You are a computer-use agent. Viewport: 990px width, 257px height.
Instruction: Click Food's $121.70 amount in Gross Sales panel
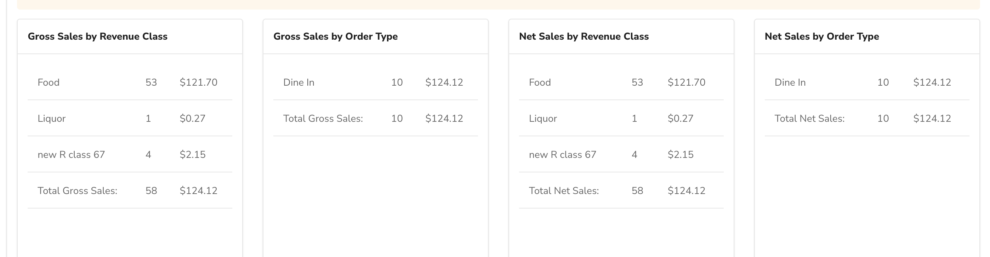[x=198, y=82]
